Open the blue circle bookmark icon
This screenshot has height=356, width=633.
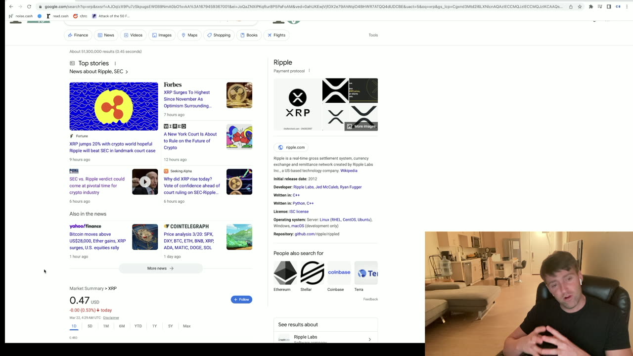pos(40,16)
